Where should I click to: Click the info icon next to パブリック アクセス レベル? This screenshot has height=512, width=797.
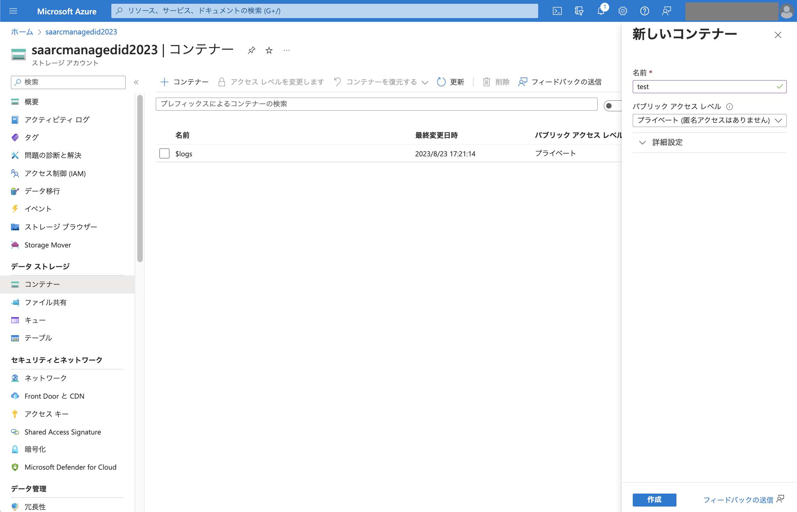(x=730, y=106)
